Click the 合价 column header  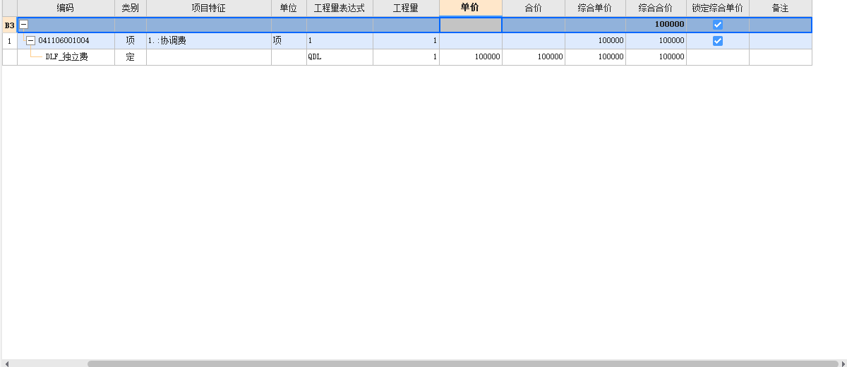tap(534, 8)
